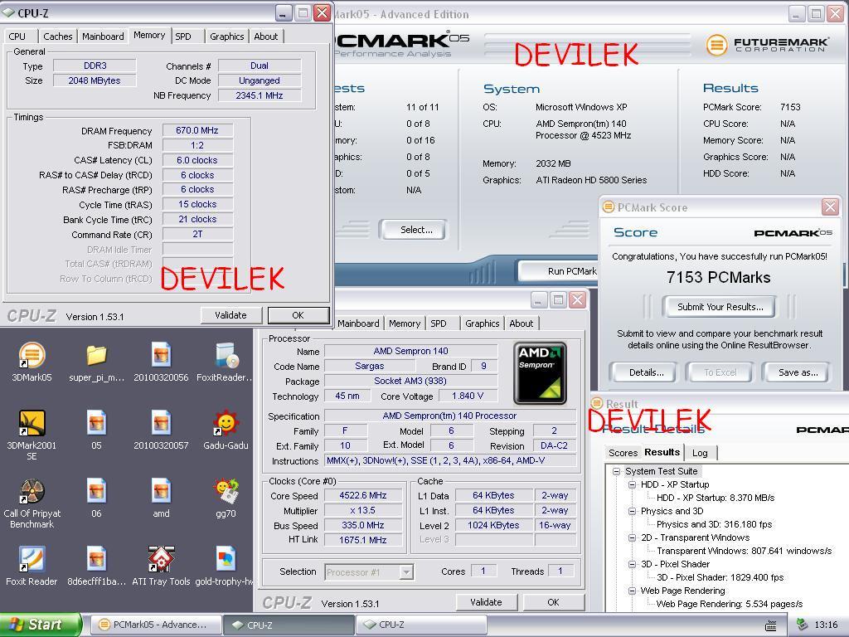Click the Futuremark logo icon in PCMark05
849x637 pixels.
pos(716,45)
